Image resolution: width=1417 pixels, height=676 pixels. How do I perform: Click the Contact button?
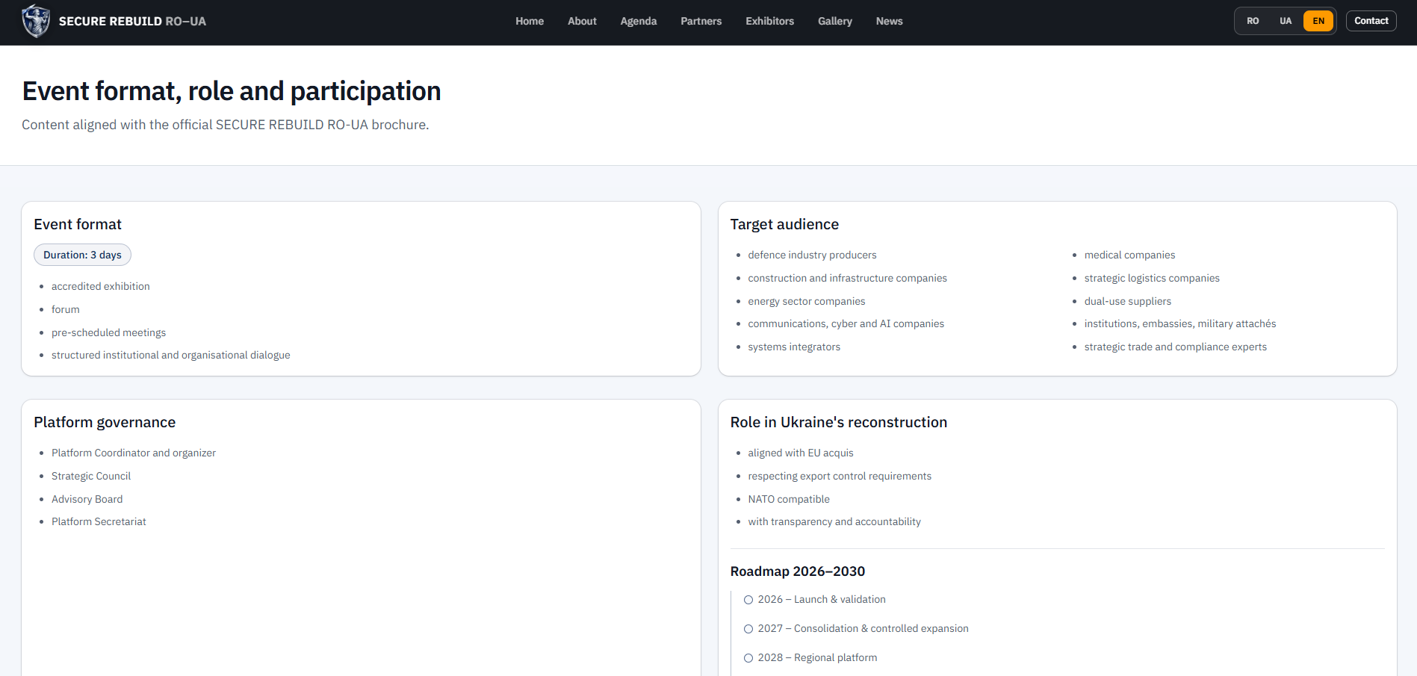pos(1371,21)
